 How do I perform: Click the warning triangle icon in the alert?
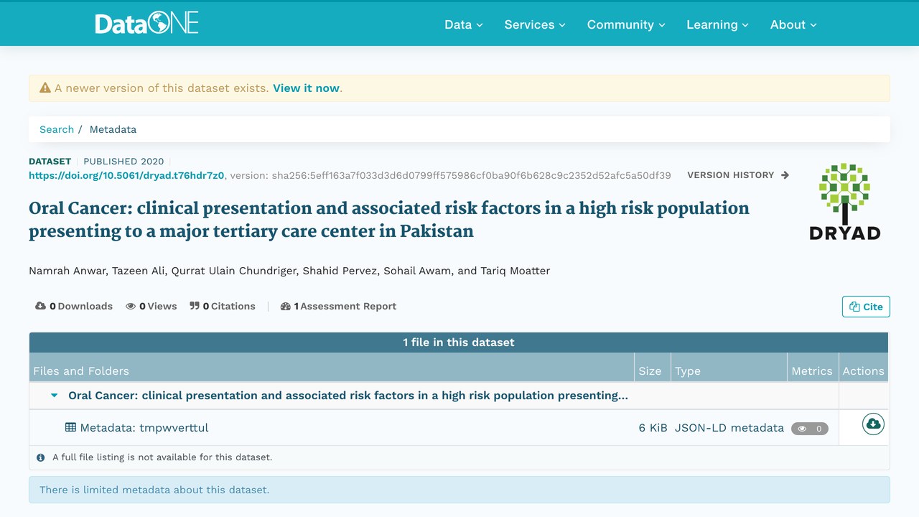click(x=45, y=88)
